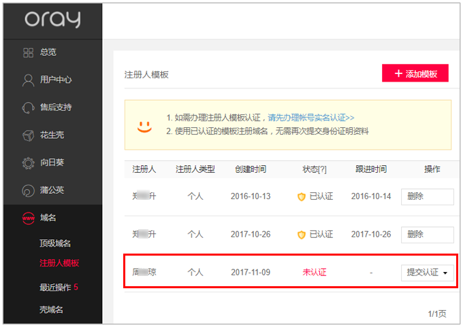The image size is (463, 327).
Task: Click the red 域名 www icon
Action: (28, 218)
